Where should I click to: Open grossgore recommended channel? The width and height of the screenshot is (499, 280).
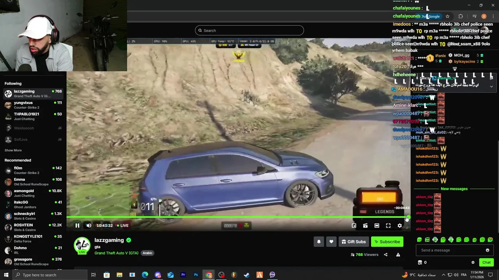[33, 262]
